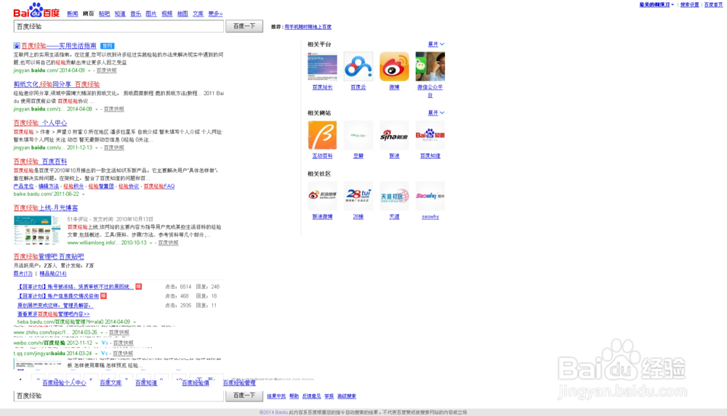Screen dimensions: 727x416
Task: Click the official-site icon before 百度经验 result
Action: pos(17,46)
